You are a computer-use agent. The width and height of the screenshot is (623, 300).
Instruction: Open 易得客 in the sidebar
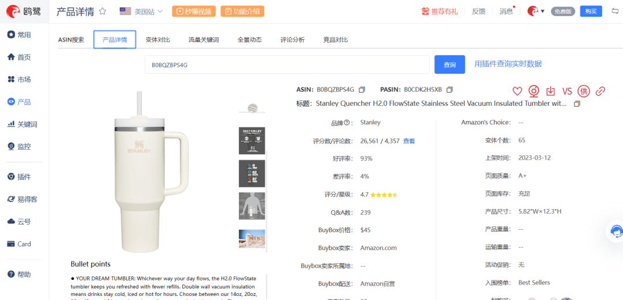pos(22,199)
